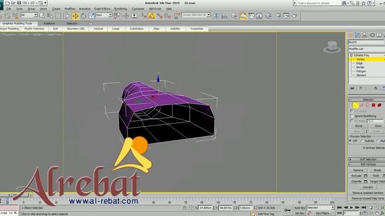Open the Modifiers menu

pyautogui.click(x=70, y=9)
